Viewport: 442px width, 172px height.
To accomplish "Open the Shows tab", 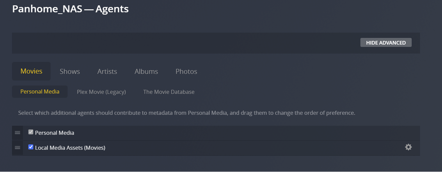I will 70,71.
